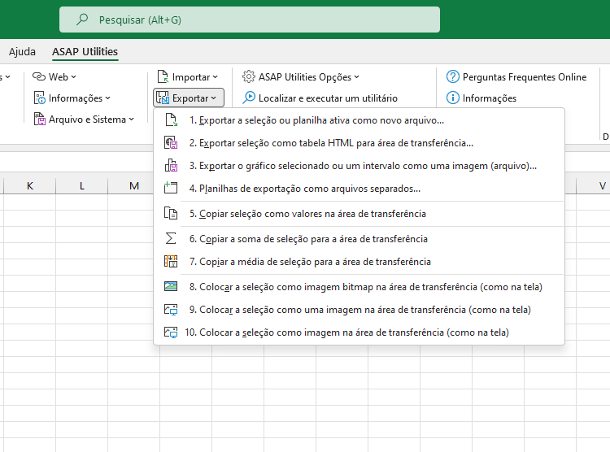610x452 pixels.
Task: Click the icon for export item 1
Action: pos(171,120)
